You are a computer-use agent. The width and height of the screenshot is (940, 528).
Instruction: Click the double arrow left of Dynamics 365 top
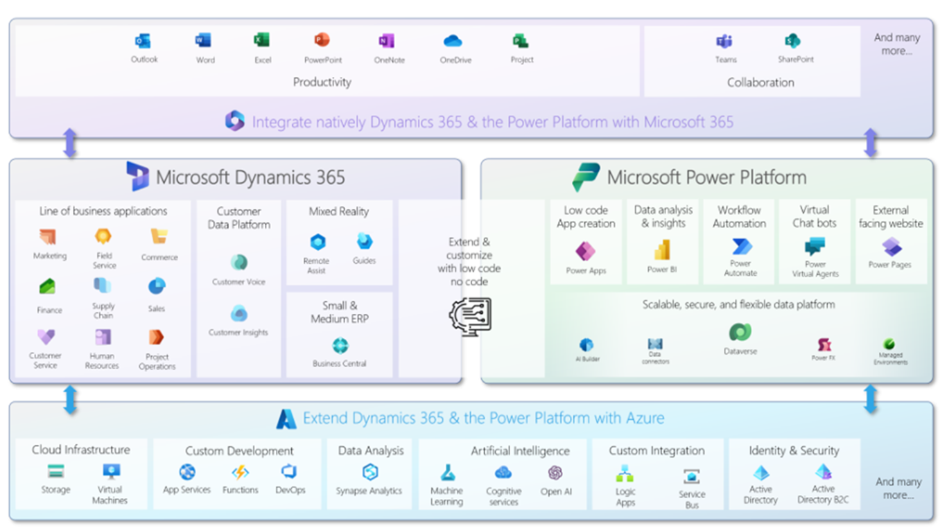coord(70,143)
